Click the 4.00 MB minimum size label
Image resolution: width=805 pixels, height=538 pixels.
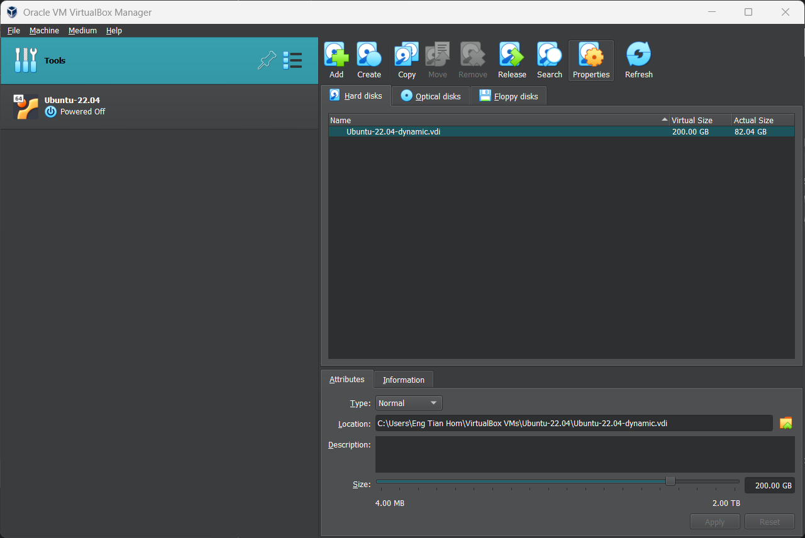click(390, 503)
